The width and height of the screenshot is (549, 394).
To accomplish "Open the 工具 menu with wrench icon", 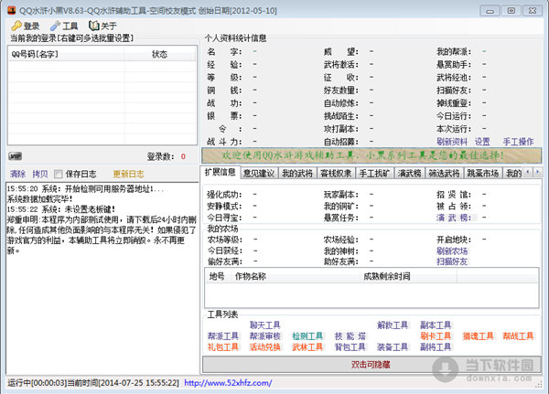I will (x=64, y=26).
